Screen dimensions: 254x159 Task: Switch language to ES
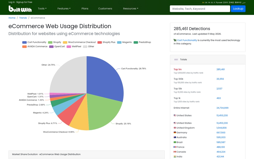(x=212, y=3)
